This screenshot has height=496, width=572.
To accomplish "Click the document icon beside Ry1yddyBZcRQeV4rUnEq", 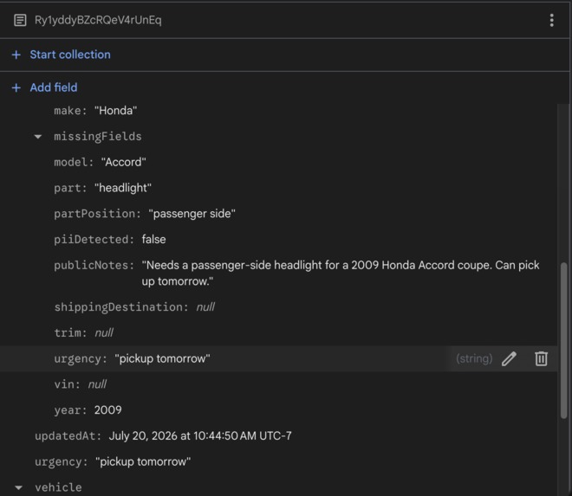I will coord(20,20).
